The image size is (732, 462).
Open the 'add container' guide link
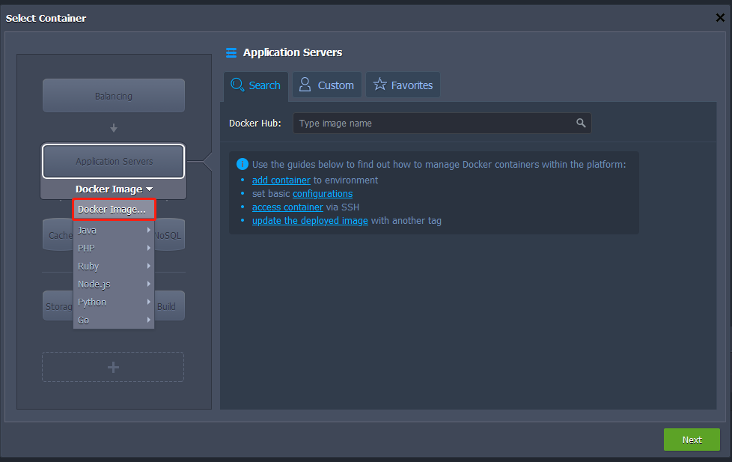281,180
